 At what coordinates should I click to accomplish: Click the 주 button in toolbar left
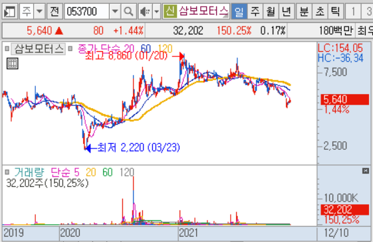[x=27, y=11]
